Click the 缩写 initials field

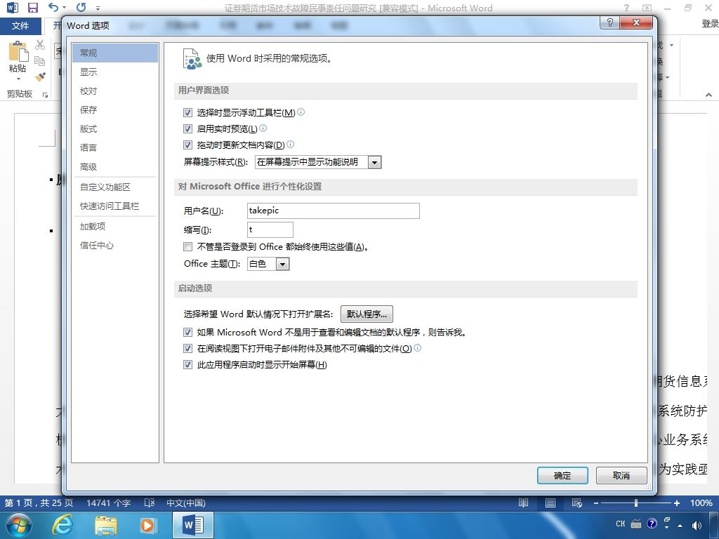click(x=270, y=229)
